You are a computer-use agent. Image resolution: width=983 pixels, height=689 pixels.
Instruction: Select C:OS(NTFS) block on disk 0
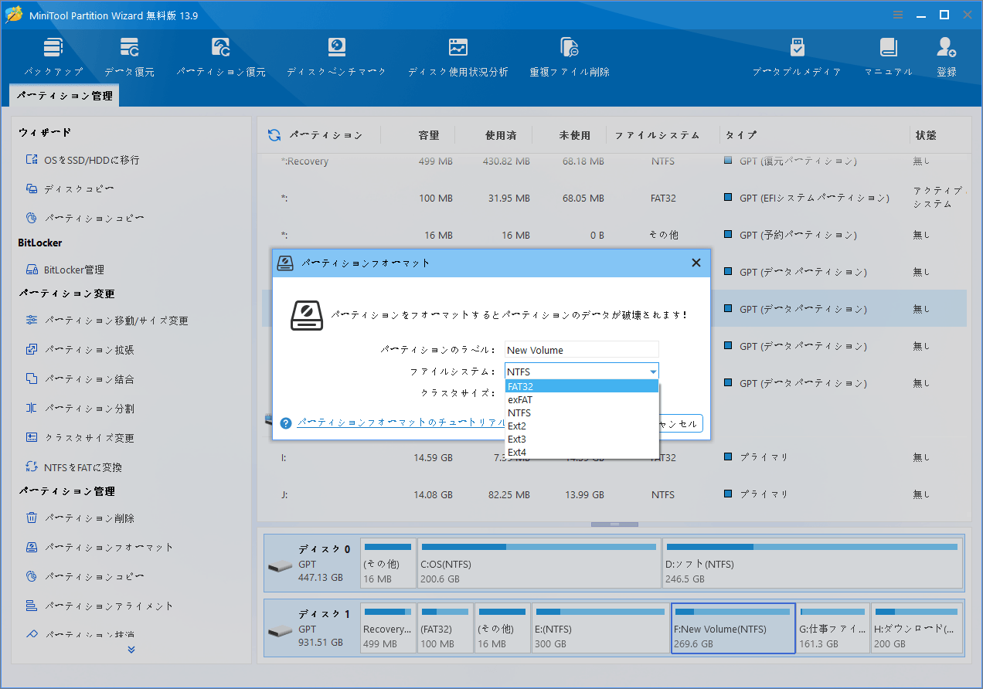(539, 564)
